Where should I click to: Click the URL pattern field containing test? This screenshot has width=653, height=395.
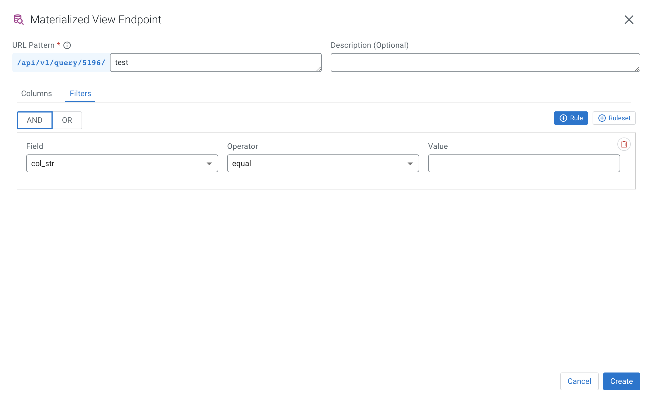pos(216,62)
